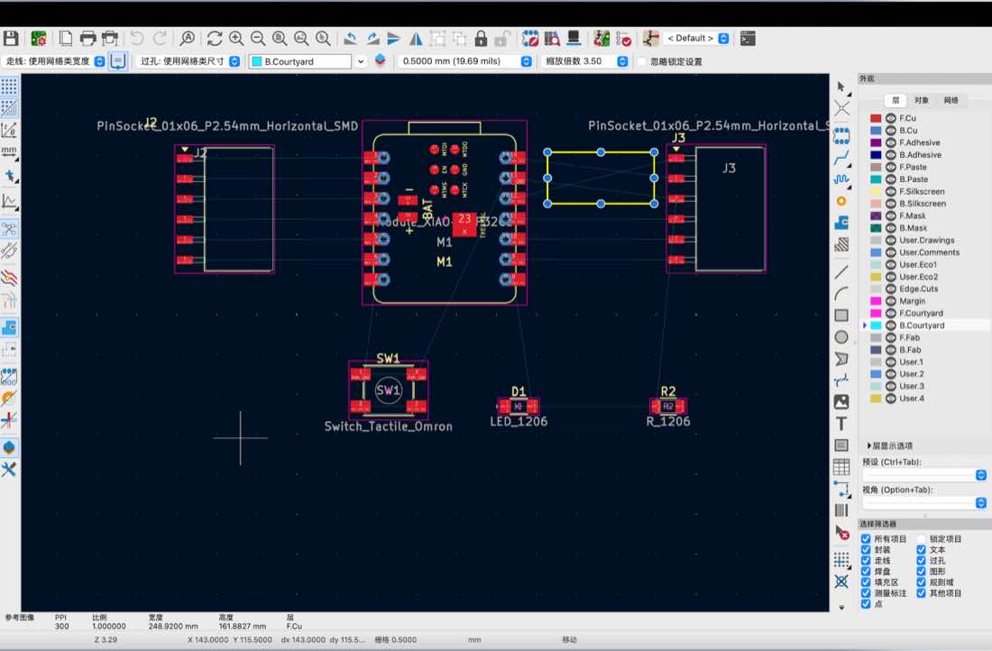Open the grid size 0.5000 mm dropdown
This screenshot has height=651, width=992.
click(464, 61)
